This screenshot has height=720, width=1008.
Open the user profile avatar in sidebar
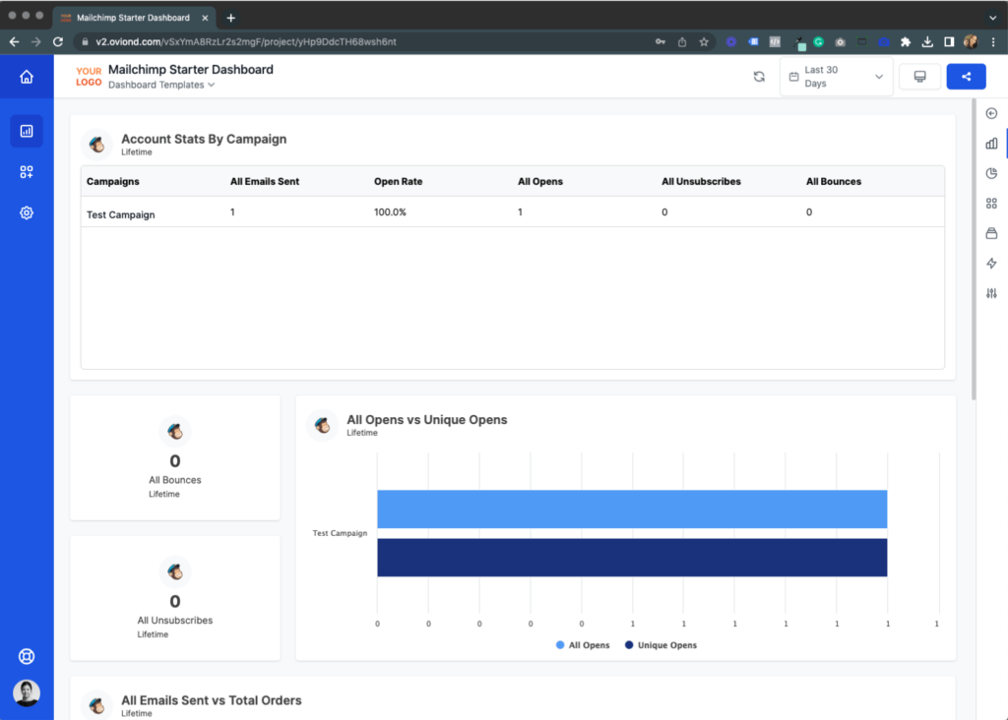pos(27,693)
